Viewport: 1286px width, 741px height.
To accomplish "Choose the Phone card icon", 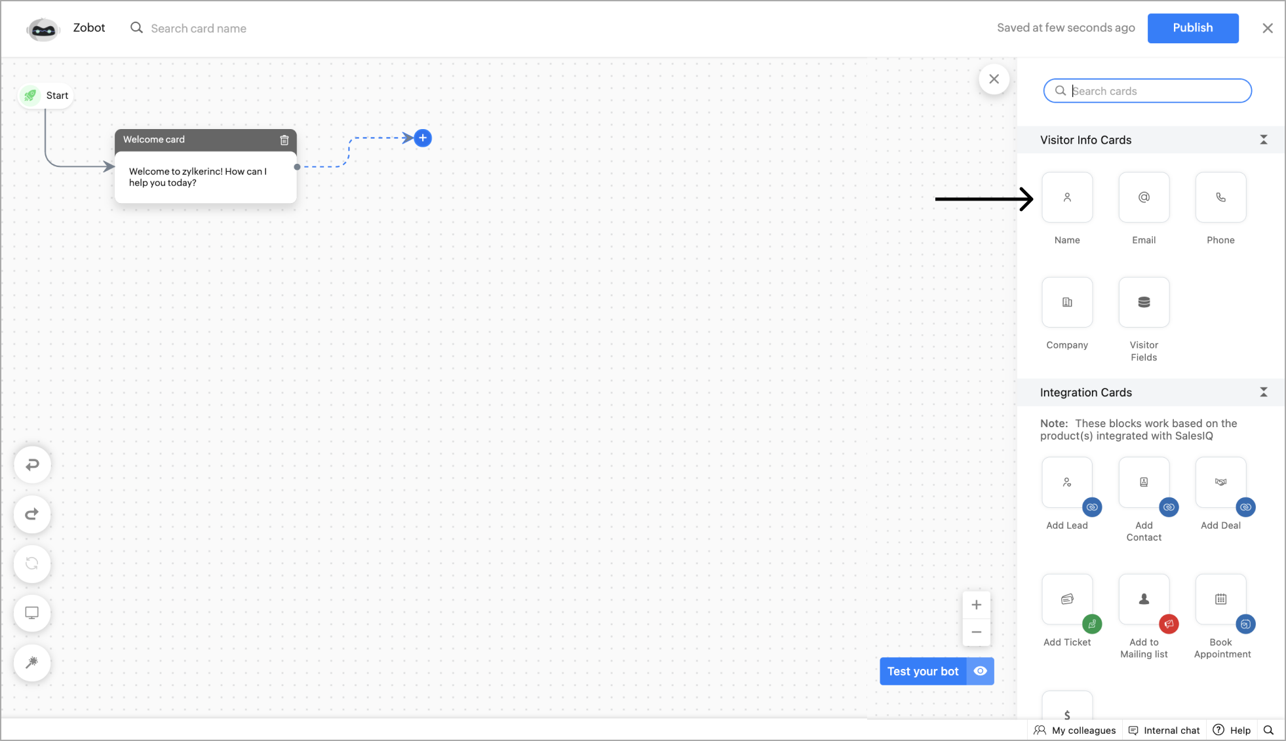I will click(1220, 198).
